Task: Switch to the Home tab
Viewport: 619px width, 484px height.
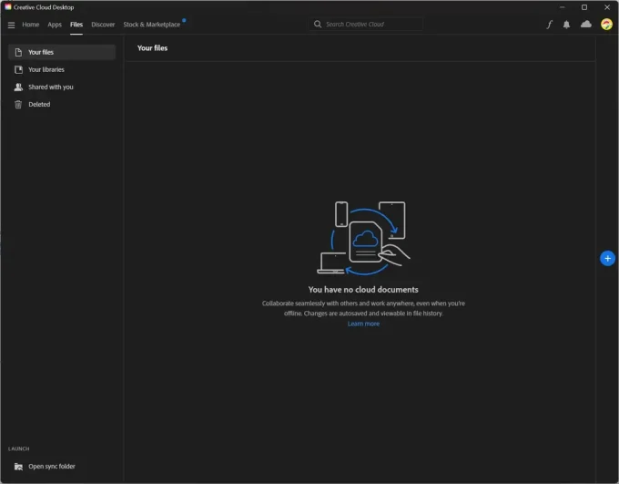Action: click(x=31, y=25)
